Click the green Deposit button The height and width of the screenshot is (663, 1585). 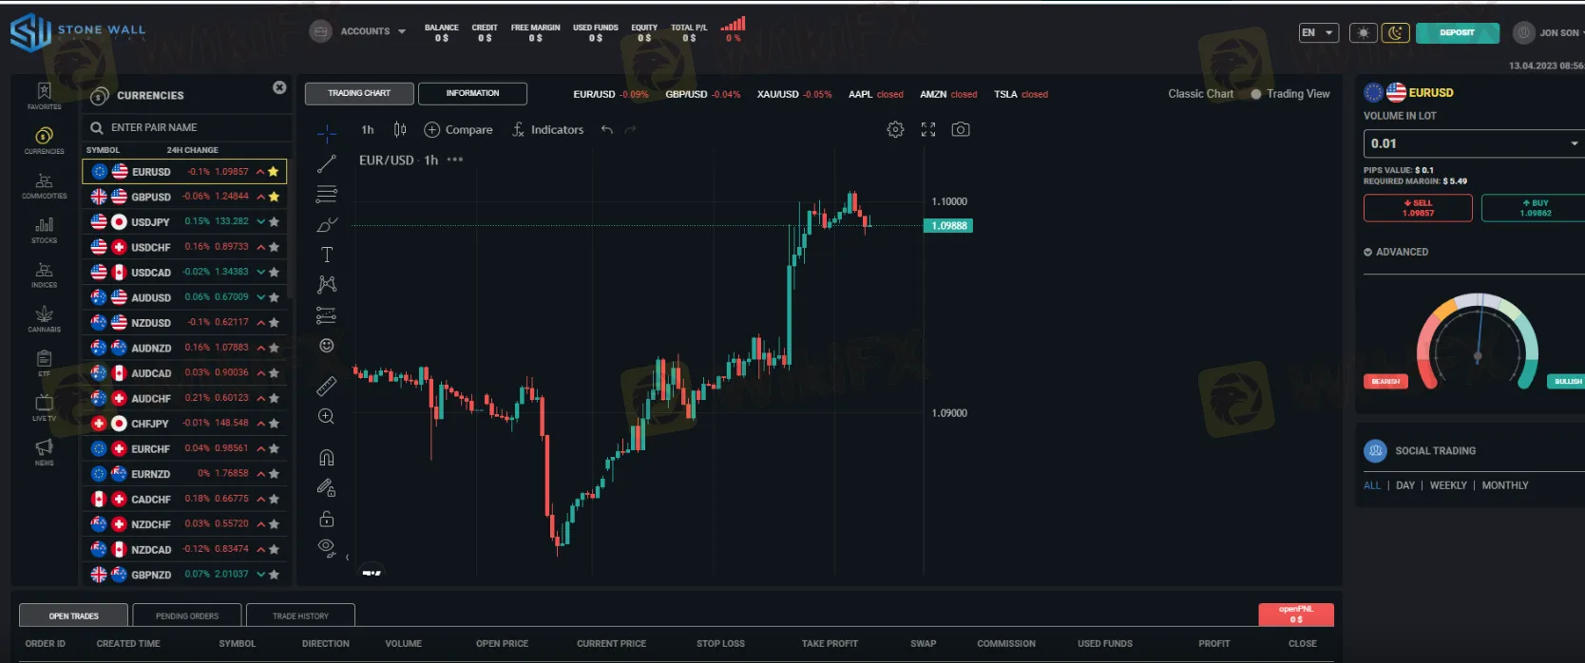(x=1457, y=33)
